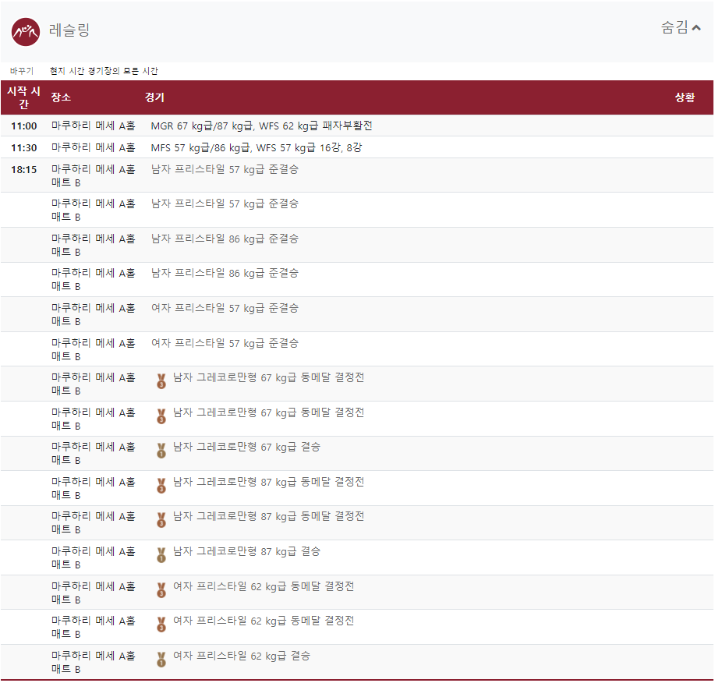
Task: Click the red wrestling sport icon
Action: click(26, 32)
